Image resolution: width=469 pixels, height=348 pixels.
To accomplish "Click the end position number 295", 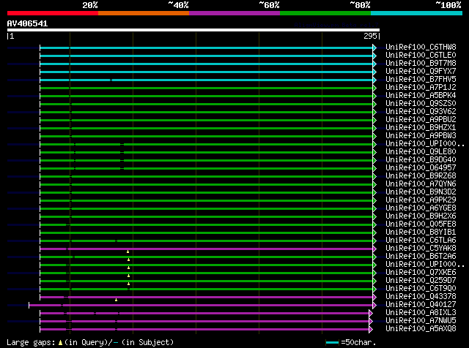I will (x=370, y=36).
